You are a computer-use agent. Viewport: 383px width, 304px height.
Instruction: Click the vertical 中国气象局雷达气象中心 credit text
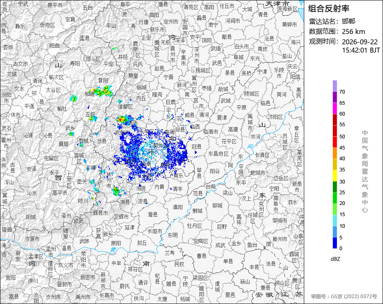point(365,171)
